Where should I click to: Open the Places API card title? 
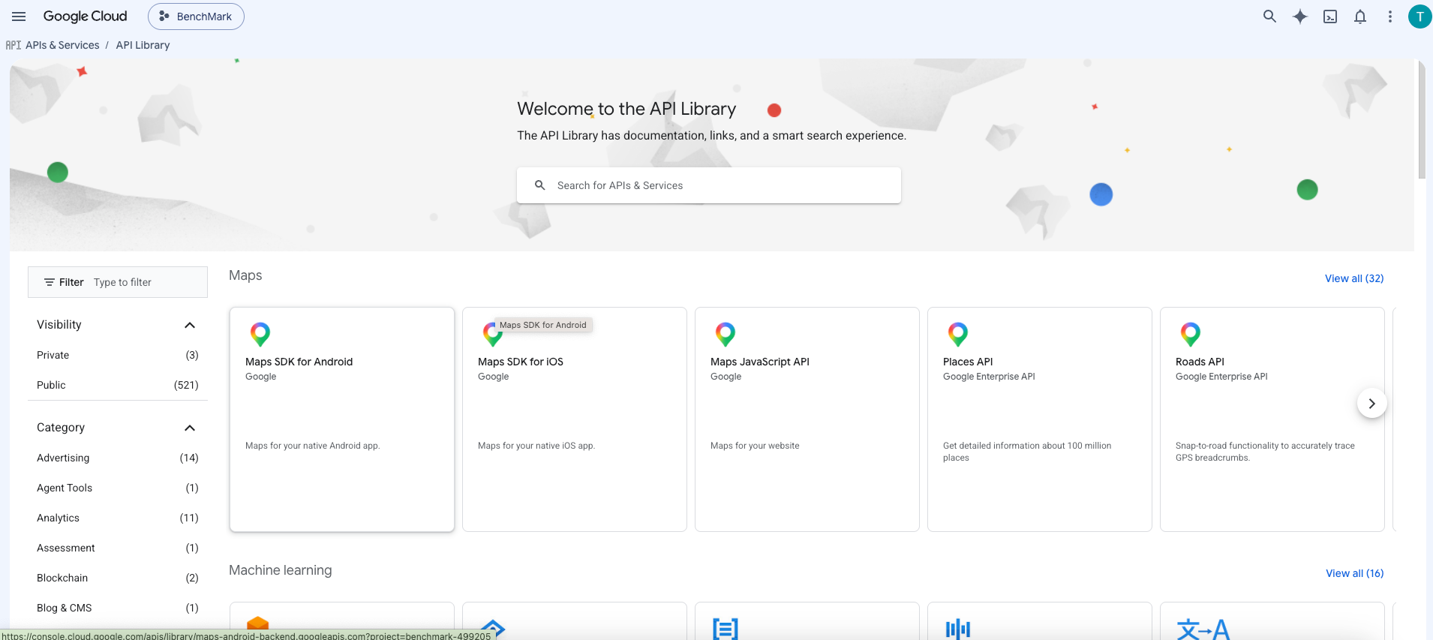tap(968, 362)
